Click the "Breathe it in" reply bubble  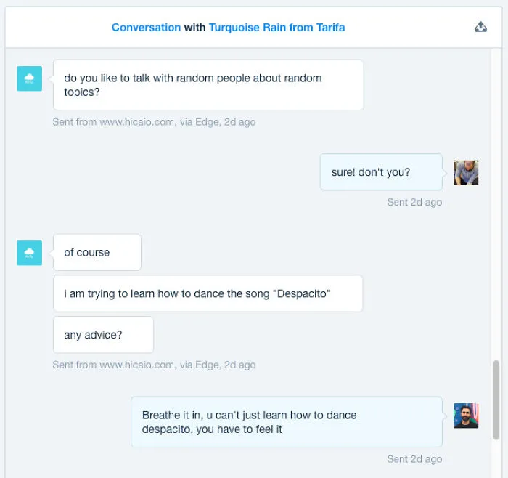coord(287,422)
